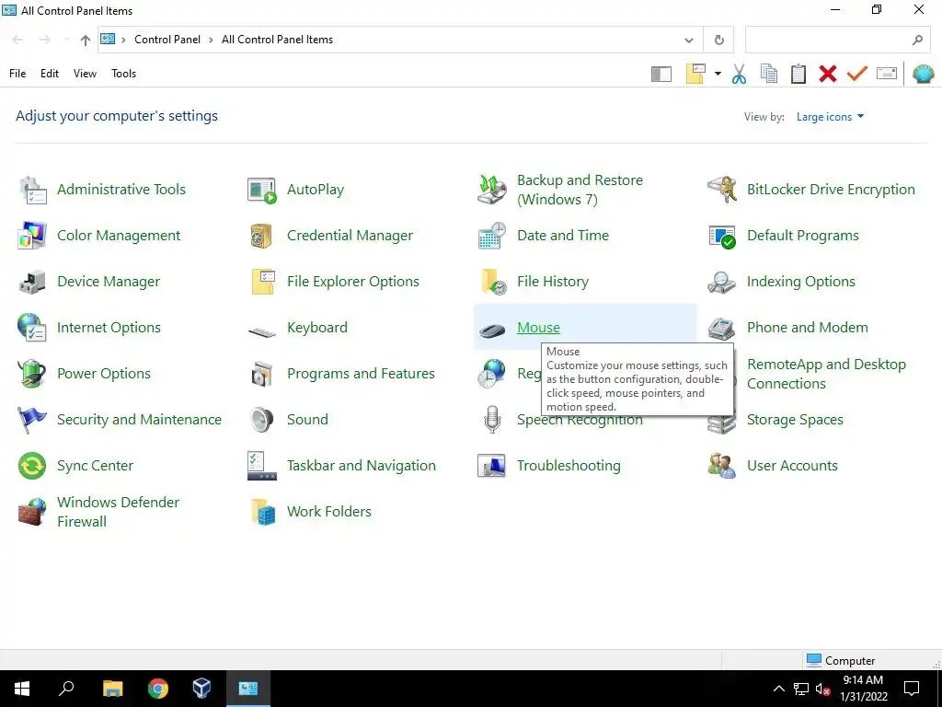Open the Windows Defender Firewall icon
This screenshot has width=942, height=707.
click(x=32, y=512)
